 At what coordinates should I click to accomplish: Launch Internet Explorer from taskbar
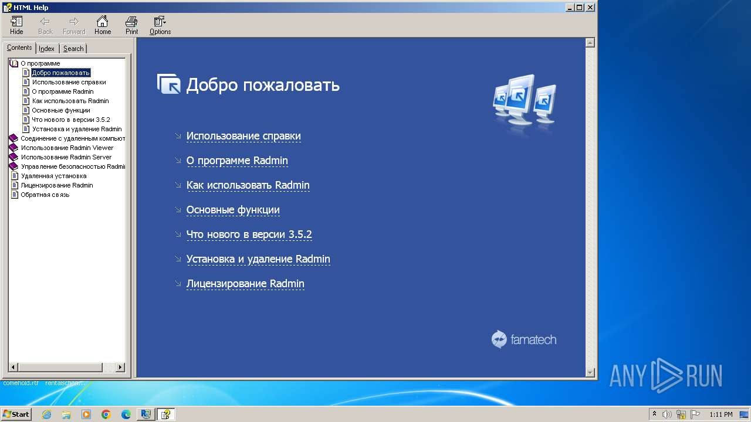(x=47, y=414)
